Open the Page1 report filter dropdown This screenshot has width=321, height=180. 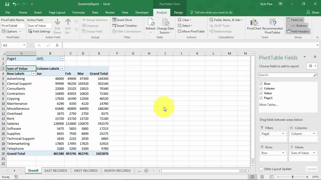pyautogui.click(x=62, y=58)
